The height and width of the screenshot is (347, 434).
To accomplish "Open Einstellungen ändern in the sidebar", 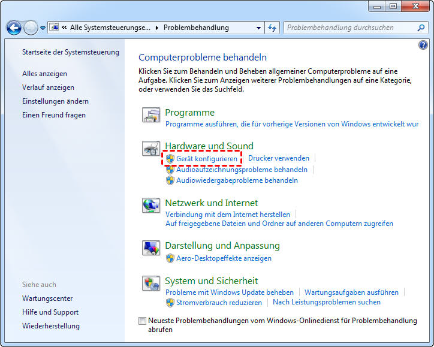I will pos(55,101).
